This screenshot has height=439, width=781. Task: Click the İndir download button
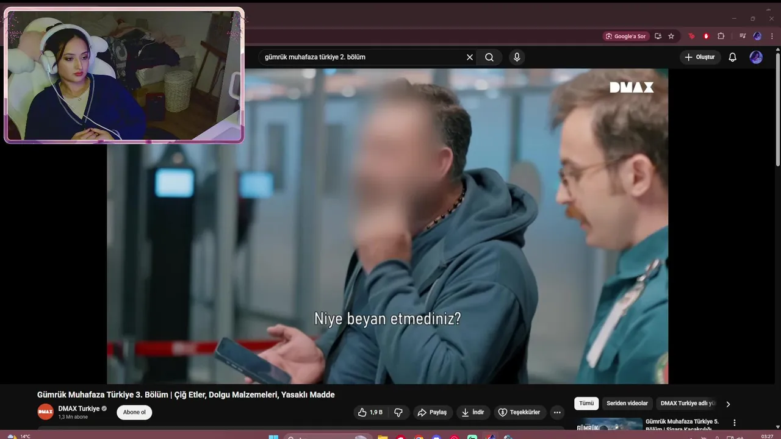pos(473,413)
